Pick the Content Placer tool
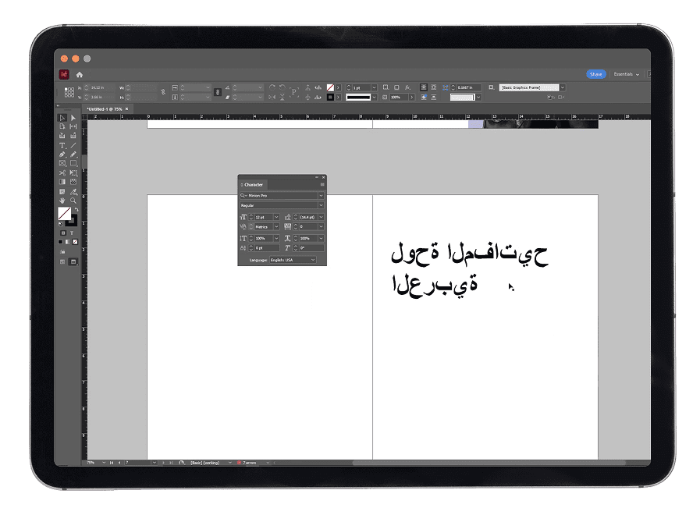700x515 pixels. (x=73, y=136)
